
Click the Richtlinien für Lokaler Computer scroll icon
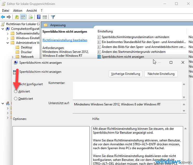(3, 24)
